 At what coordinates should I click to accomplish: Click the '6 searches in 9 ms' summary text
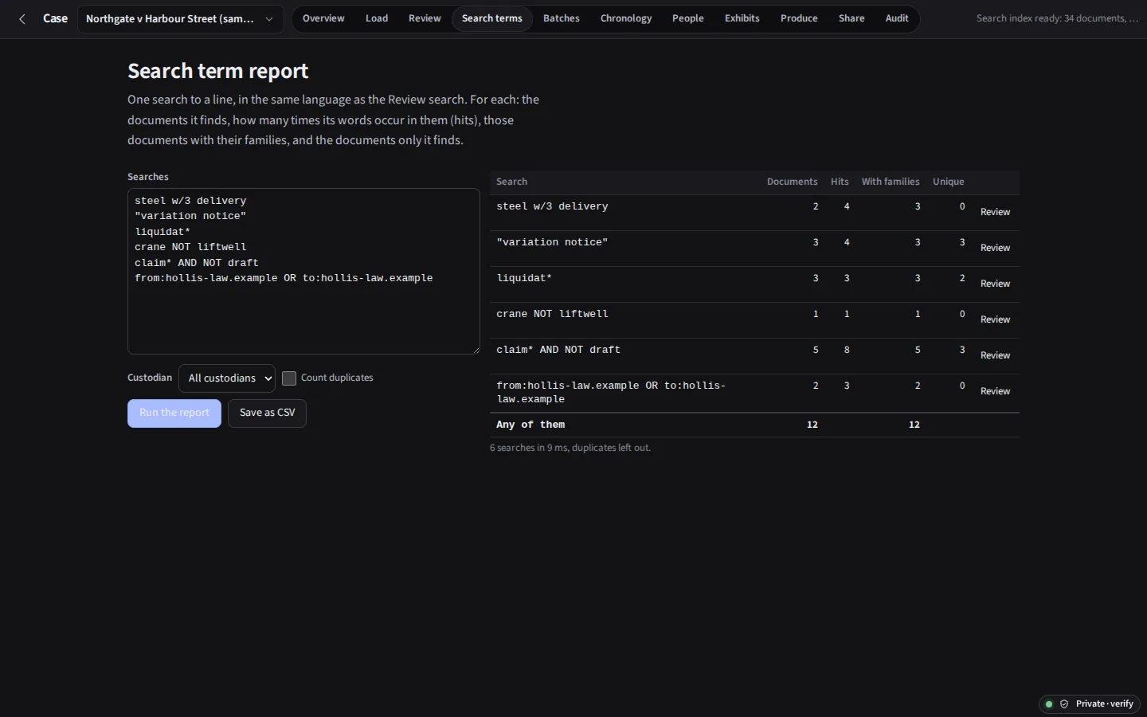click(x=570, y=448)
